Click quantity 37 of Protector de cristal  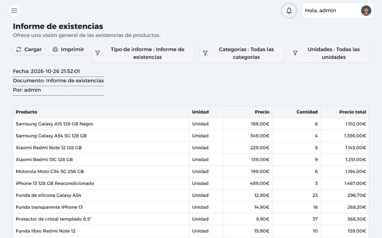tap(315, 219)
